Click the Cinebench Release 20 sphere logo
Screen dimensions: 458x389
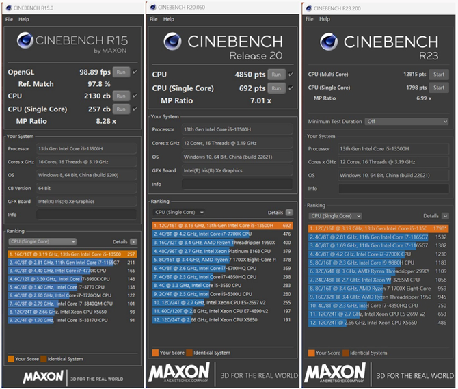click(172, 42)
